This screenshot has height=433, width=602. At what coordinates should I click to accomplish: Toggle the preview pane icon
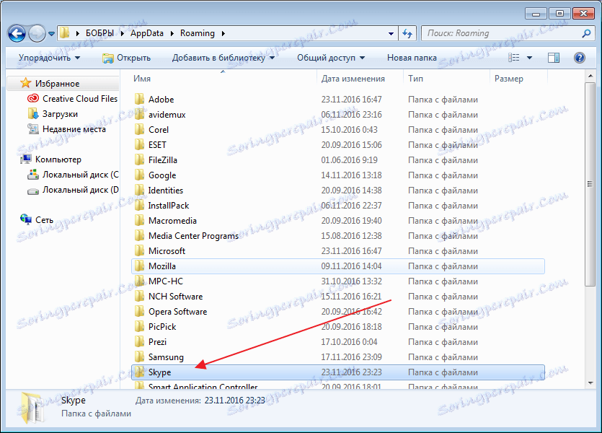point(553,58)
